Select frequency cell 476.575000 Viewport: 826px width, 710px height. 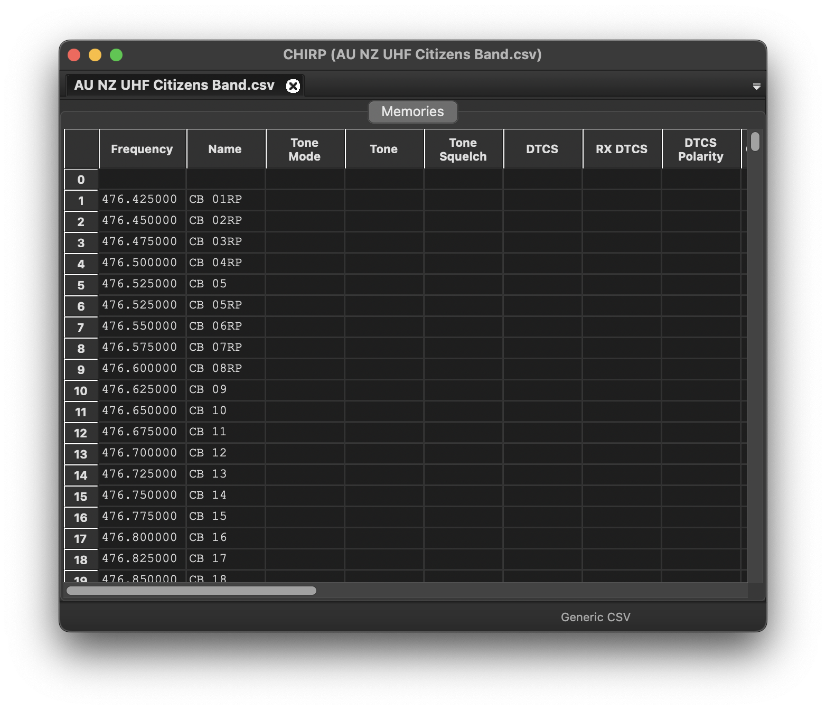coord(143,348)
